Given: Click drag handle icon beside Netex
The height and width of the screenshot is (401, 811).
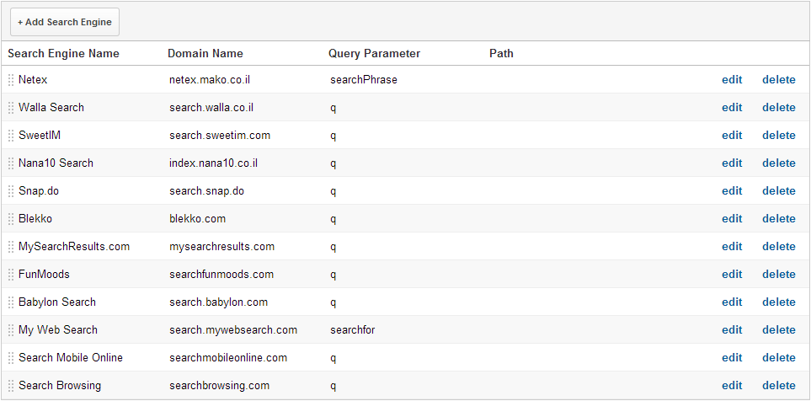Looking at the screenshot, I should [x=11, y=80].
